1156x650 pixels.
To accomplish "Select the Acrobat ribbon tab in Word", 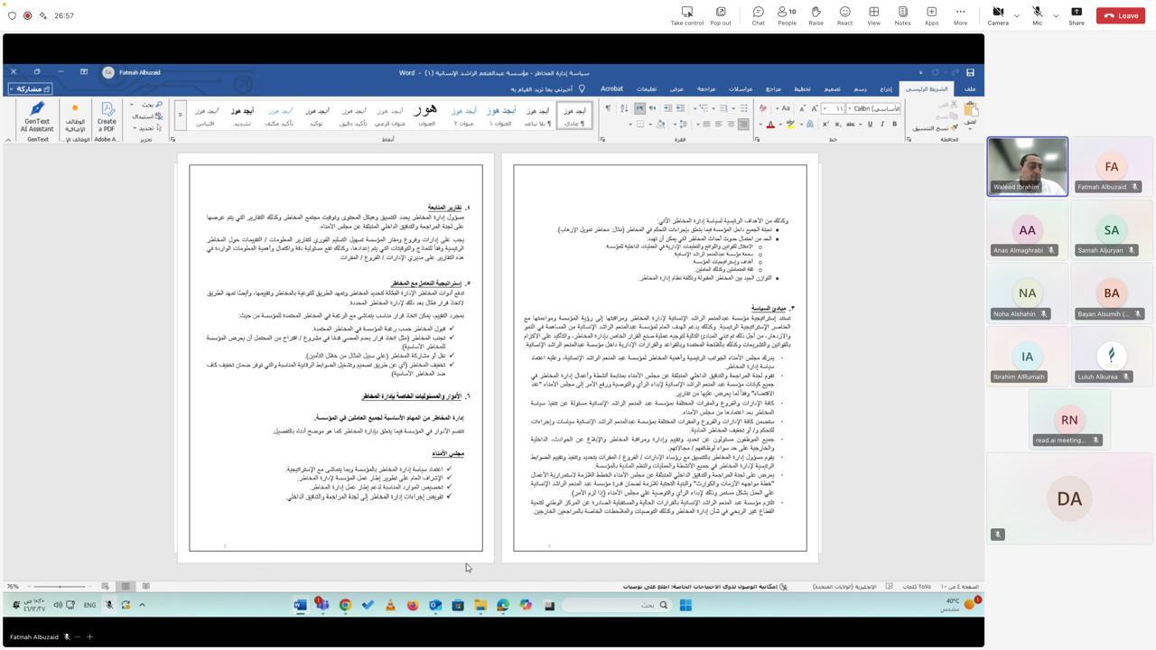I will pyautogui.click(x=611, y=88).
